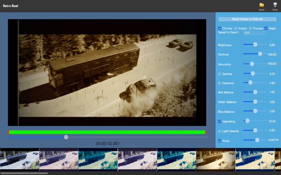Enable the Exposure checkbox

point(220,83)
